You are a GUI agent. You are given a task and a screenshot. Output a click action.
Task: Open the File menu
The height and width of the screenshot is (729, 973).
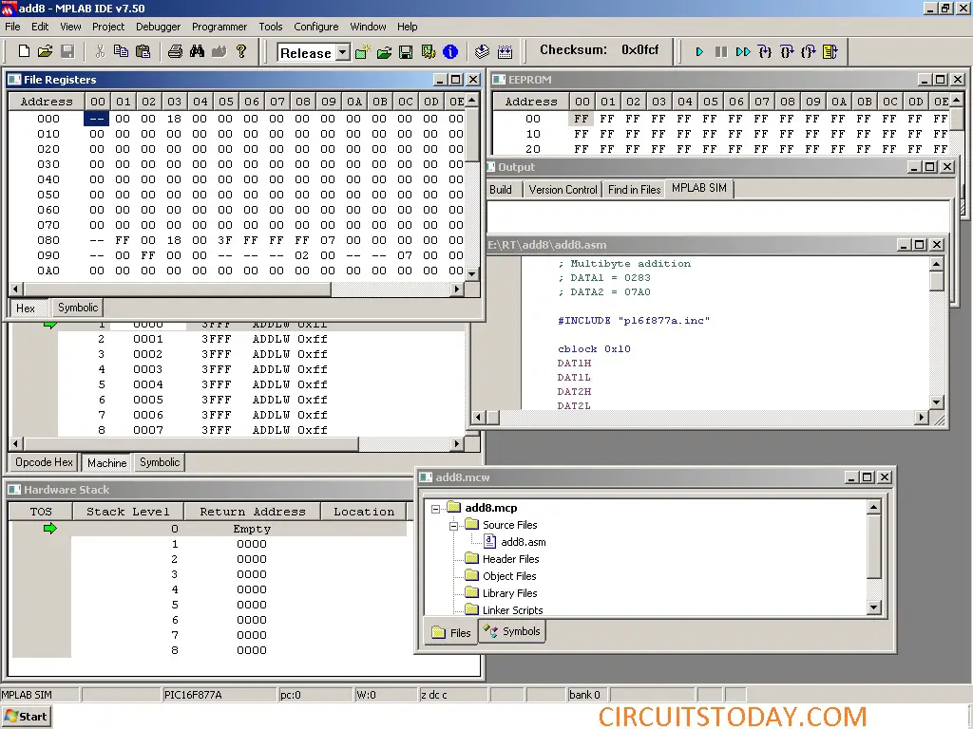pyautogui.click(x=12, y=27)
